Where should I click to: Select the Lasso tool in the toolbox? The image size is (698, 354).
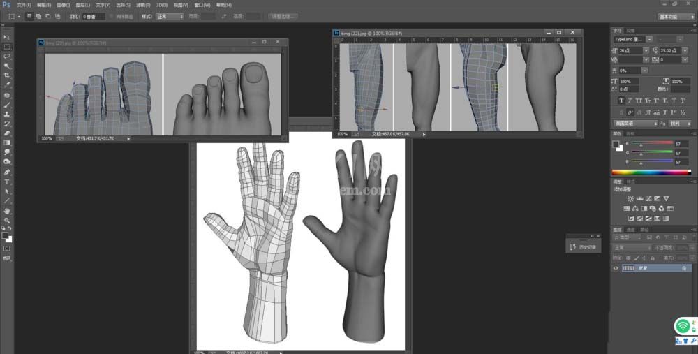coord(7,57)
